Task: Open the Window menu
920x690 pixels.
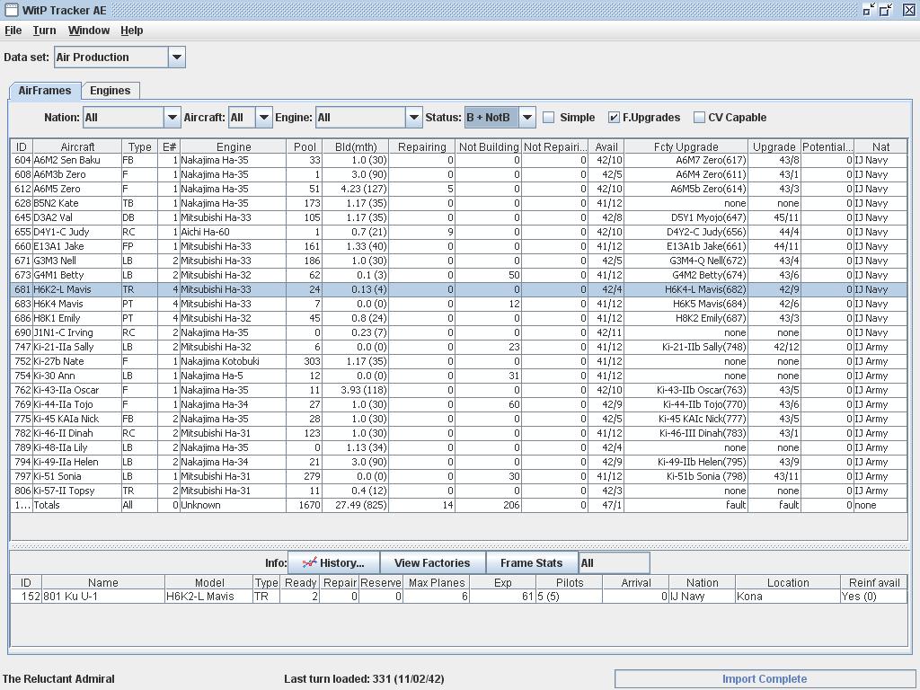Action: pos(89,31)
